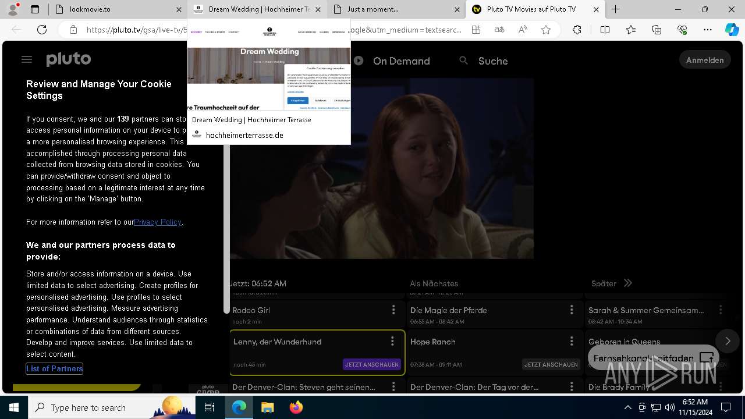745x419 pixels.
Task: Open the tab actions menu
Action: [x=35, y=9]
